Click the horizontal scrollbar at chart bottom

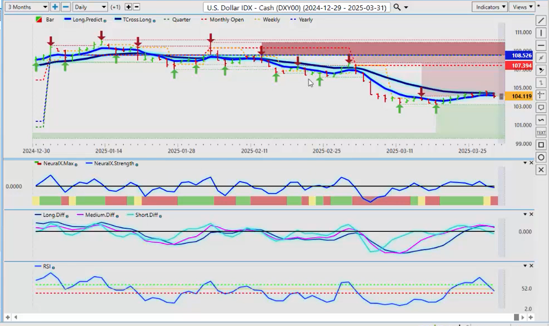click(269, 316)
